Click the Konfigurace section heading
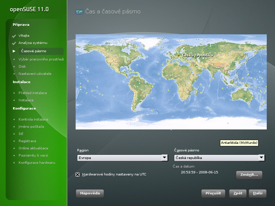275x206 pixels. (x=24, y=108)
